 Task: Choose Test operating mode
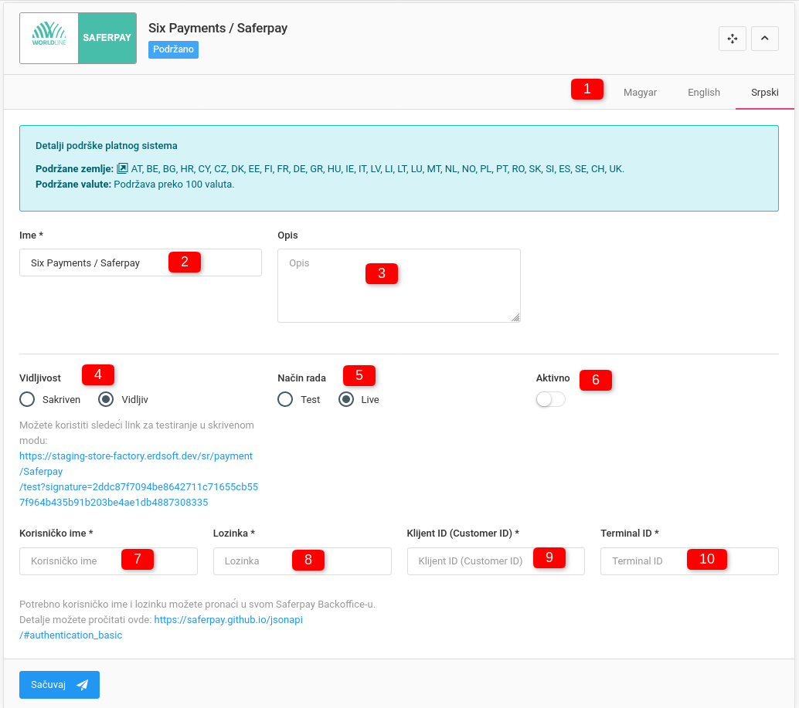286,400
